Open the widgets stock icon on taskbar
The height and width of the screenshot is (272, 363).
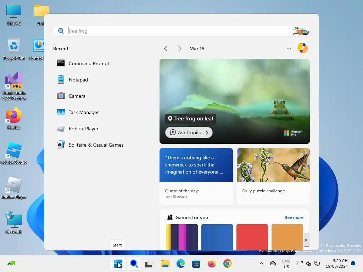pyautogui.click(x=11, y=263)
